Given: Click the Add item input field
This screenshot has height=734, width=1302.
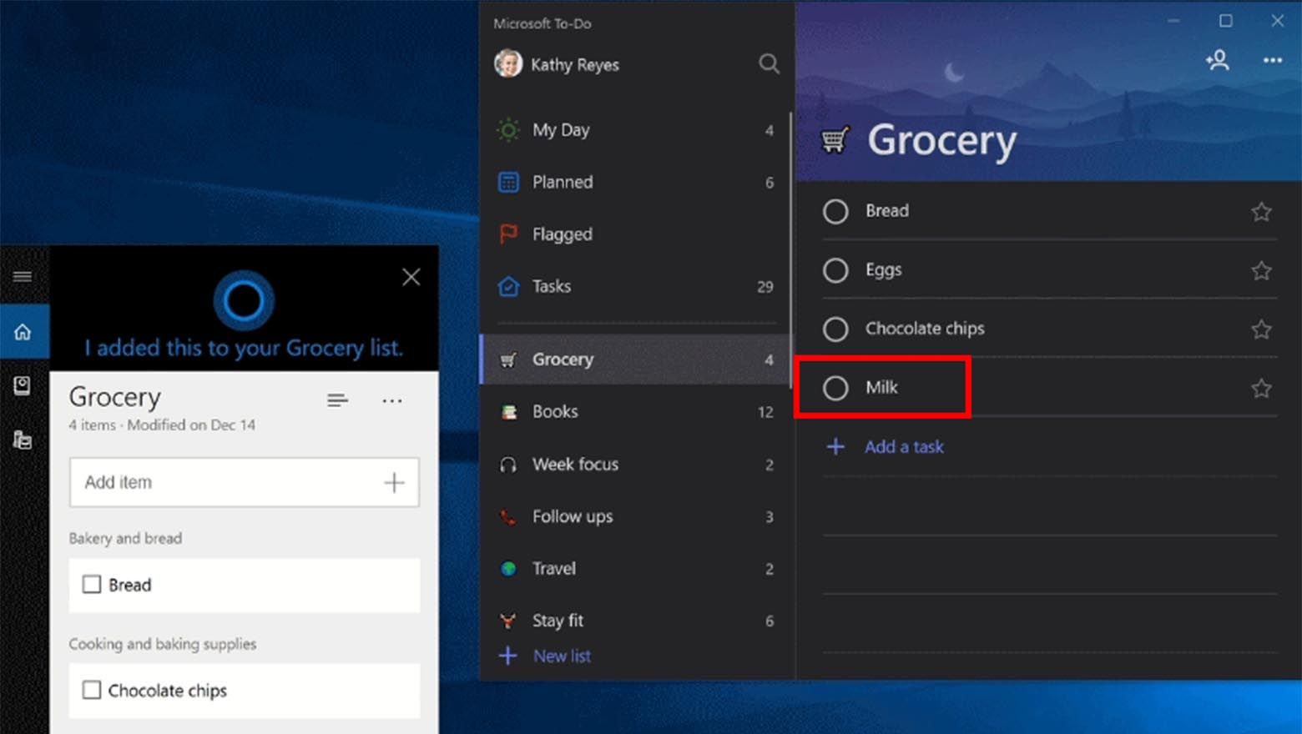Looking at the screenshot, I should pos(244,482).
